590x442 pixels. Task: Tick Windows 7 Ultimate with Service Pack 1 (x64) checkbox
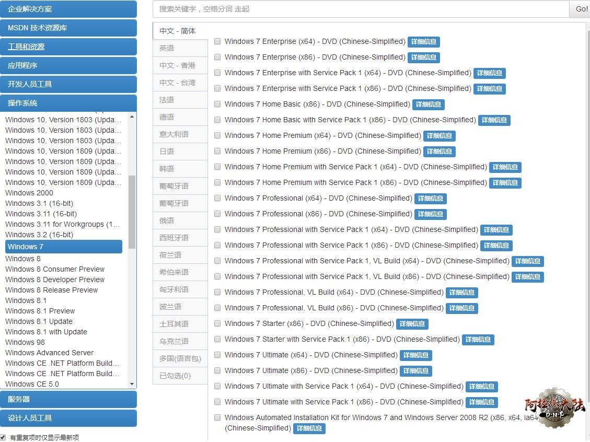pos(217,386)
